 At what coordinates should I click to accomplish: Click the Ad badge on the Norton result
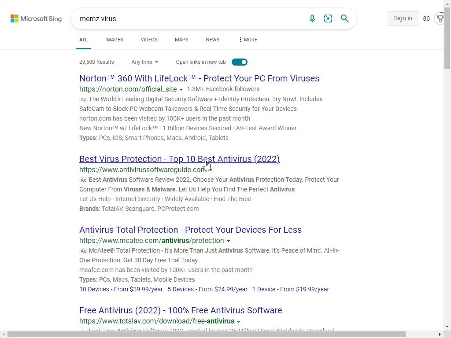[x=83, y=99]
